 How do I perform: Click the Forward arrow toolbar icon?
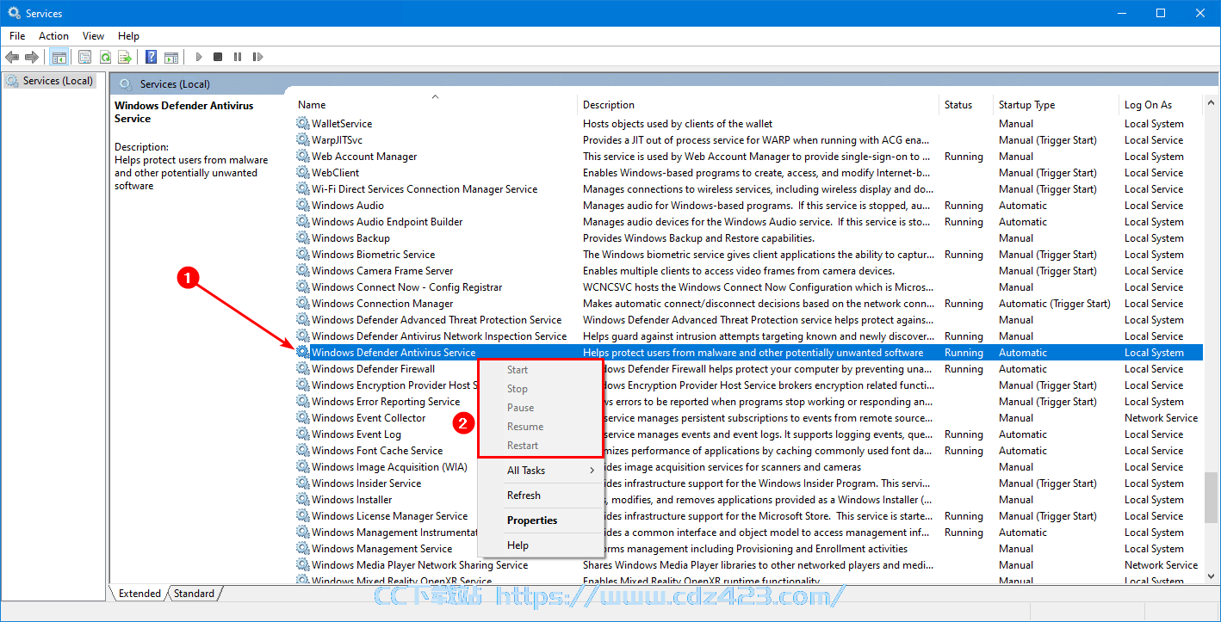coord(32,57)
